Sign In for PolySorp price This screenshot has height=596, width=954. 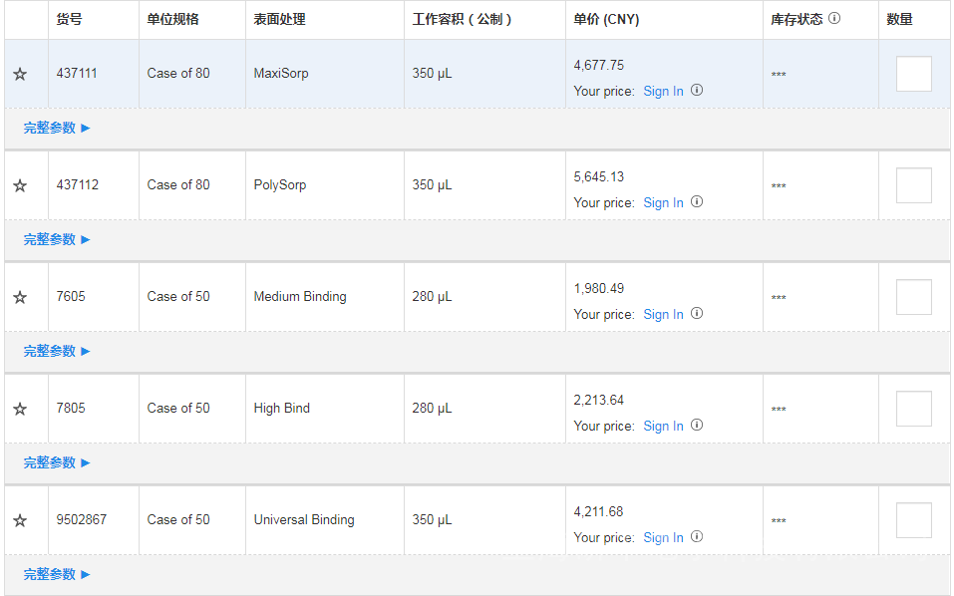(x=663, y=202)
